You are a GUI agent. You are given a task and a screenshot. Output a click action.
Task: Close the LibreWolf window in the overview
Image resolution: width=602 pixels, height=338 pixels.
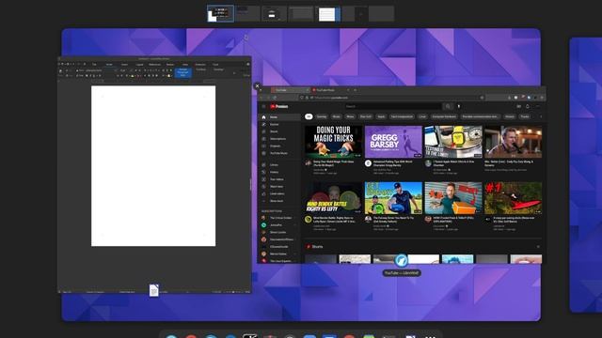click(x=257, y=86)
